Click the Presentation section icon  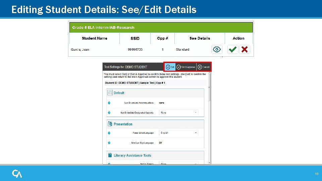click(110, 124)
